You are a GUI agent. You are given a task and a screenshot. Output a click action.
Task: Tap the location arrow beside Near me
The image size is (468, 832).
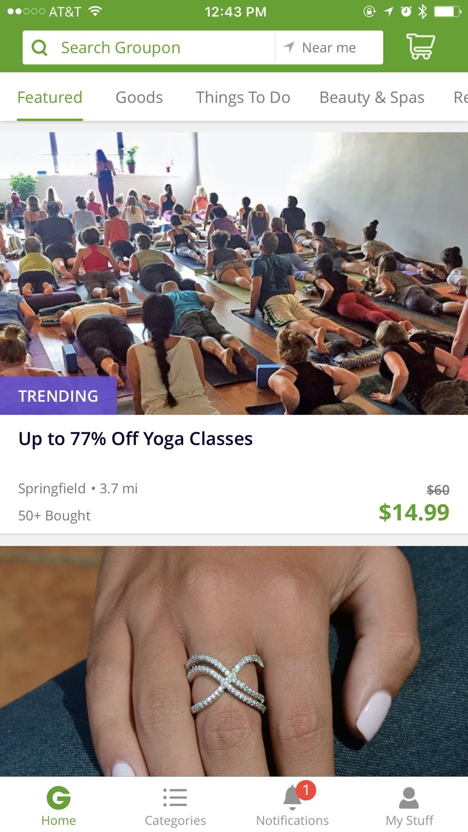tap(288, 47)
